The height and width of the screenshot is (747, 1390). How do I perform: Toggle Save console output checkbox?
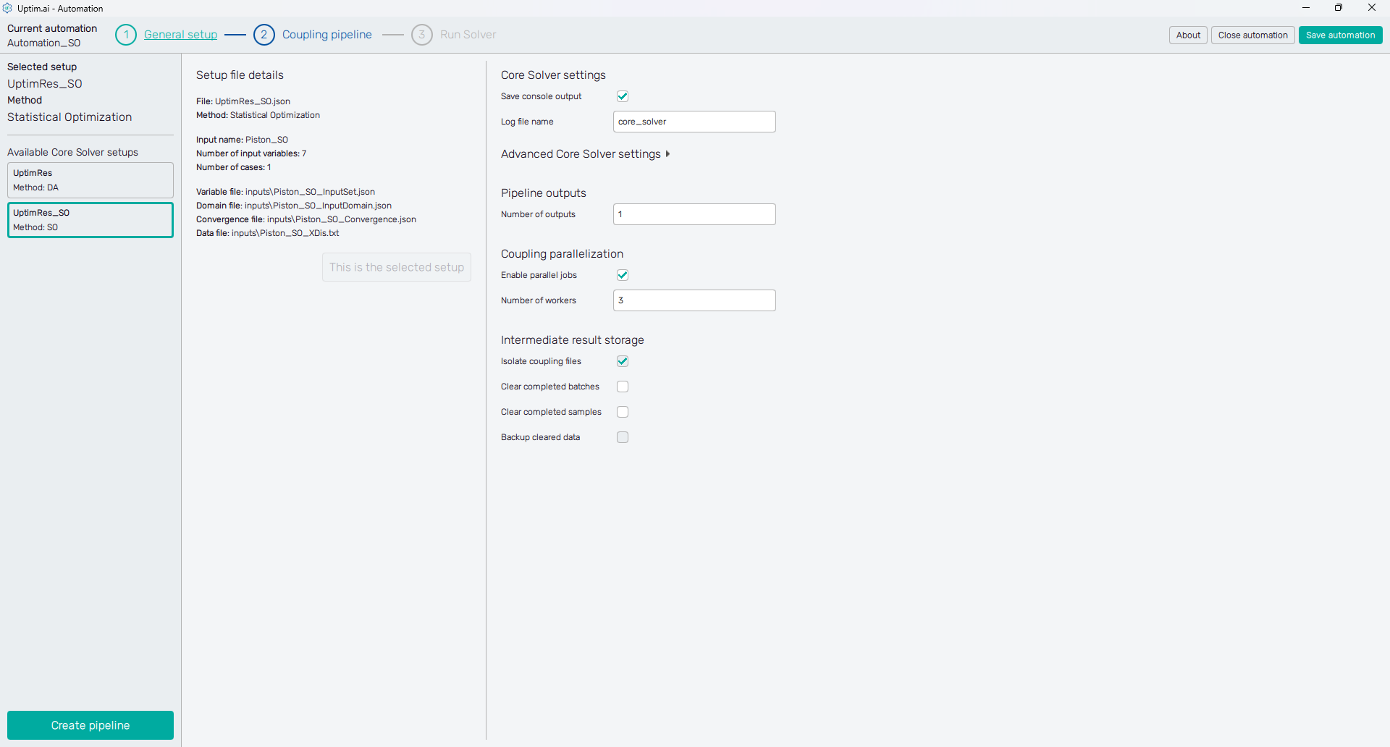623,96
